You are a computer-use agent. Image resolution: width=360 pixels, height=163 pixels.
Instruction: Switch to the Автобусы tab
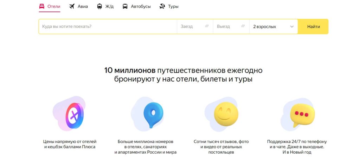click(x=137, y=6)
